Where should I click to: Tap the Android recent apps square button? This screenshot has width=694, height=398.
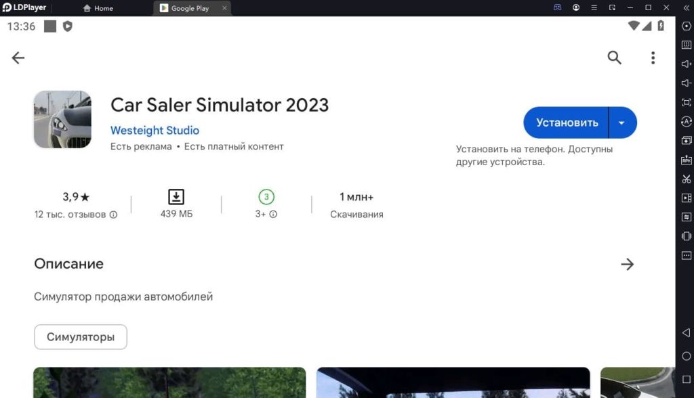pos(686,380)
